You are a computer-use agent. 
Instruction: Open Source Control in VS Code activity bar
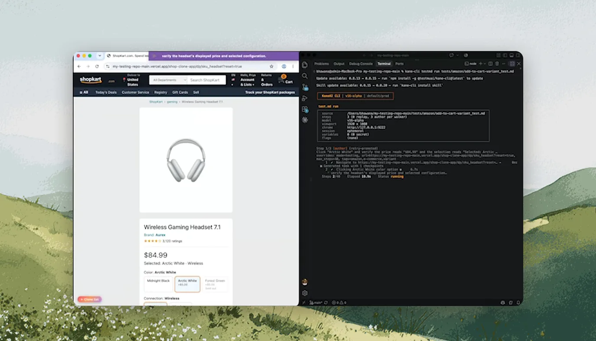click(x=305, y=87)
